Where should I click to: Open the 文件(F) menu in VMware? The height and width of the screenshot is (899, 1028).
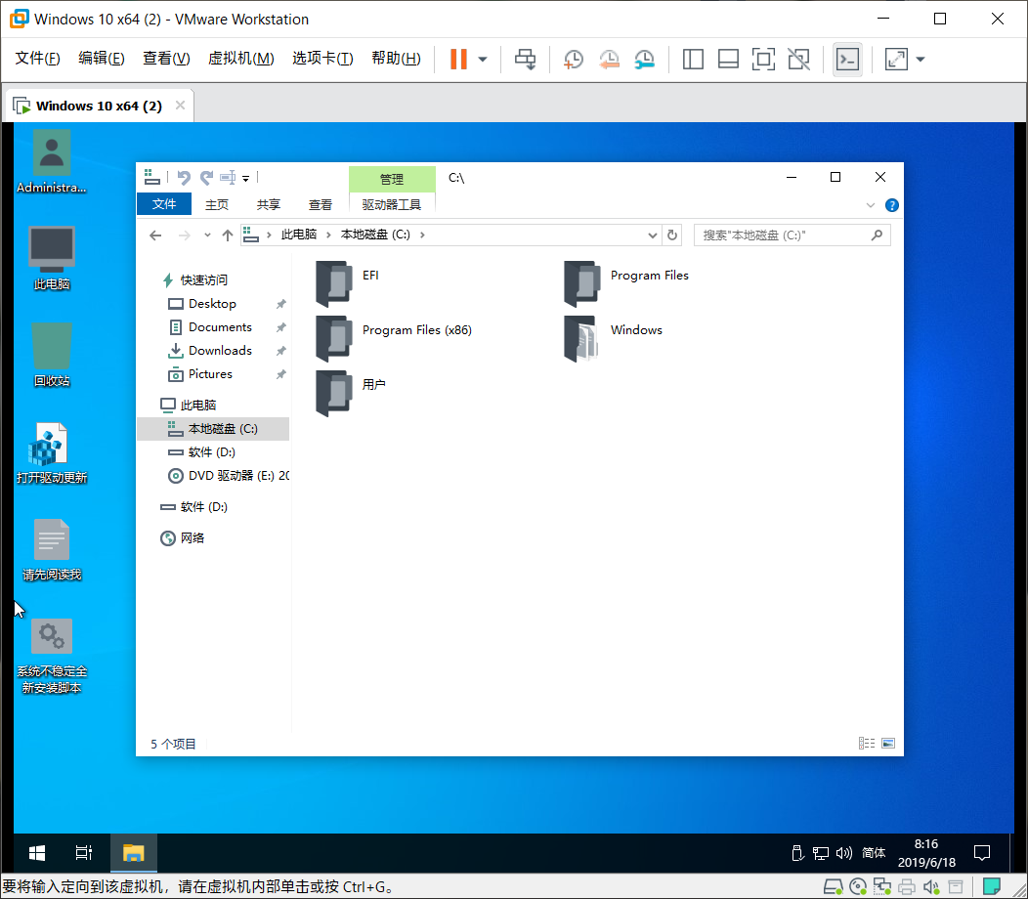37,59
